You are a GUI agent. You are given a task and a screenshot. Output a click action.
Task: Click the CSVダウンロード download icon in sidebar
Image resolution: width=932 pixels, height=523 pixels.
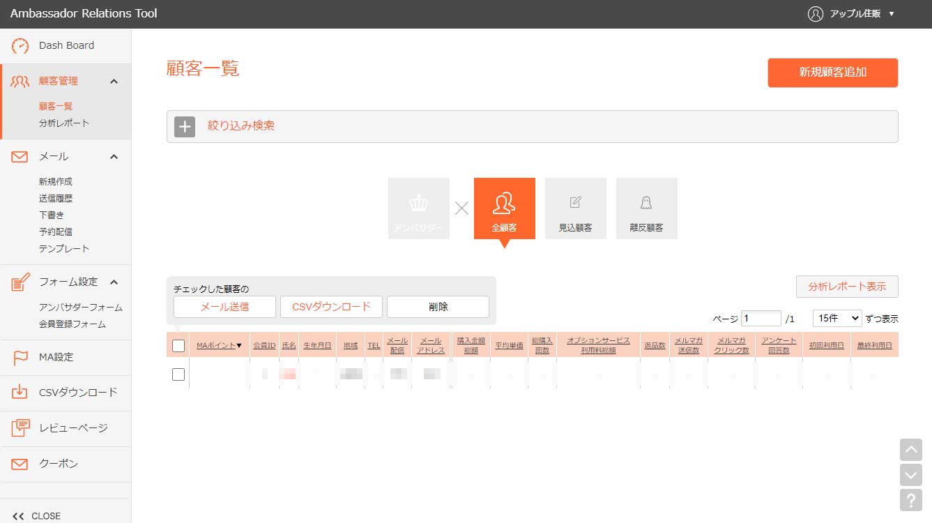(20, 392)
